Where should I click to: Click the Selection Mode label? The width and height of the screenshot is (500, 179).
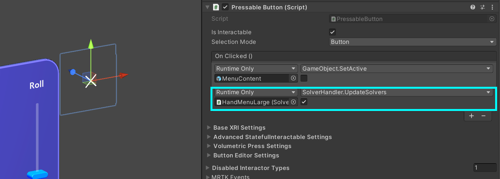click(x=233, y=42)
